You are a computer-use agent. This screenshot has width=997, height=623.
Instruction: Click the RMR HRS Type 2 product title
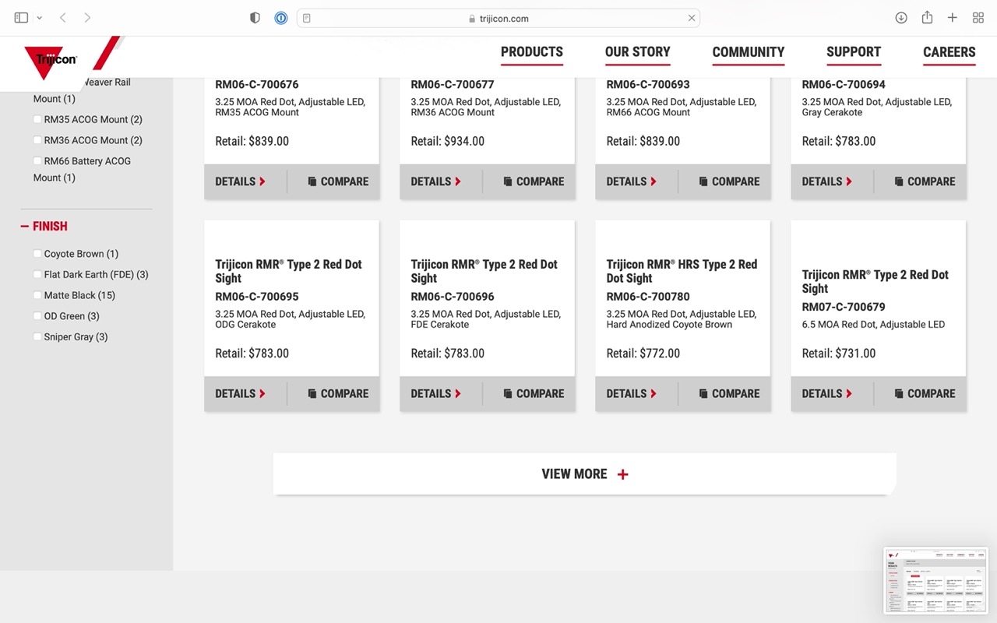[682, 271]
